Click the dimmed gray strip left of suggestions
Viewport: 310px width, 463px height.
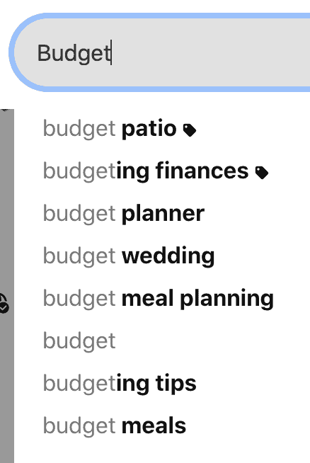[x=7, y=286]
